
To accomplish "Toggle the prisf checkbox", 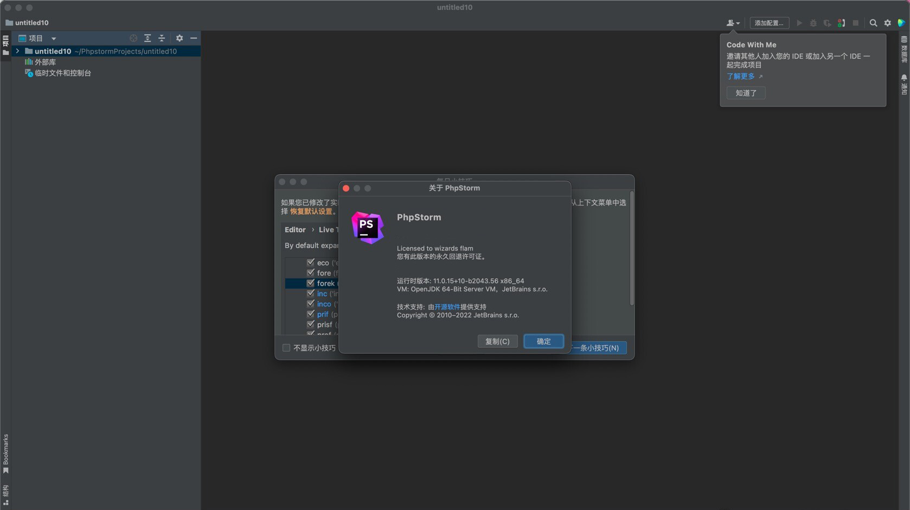I will [x=311, y=324].
